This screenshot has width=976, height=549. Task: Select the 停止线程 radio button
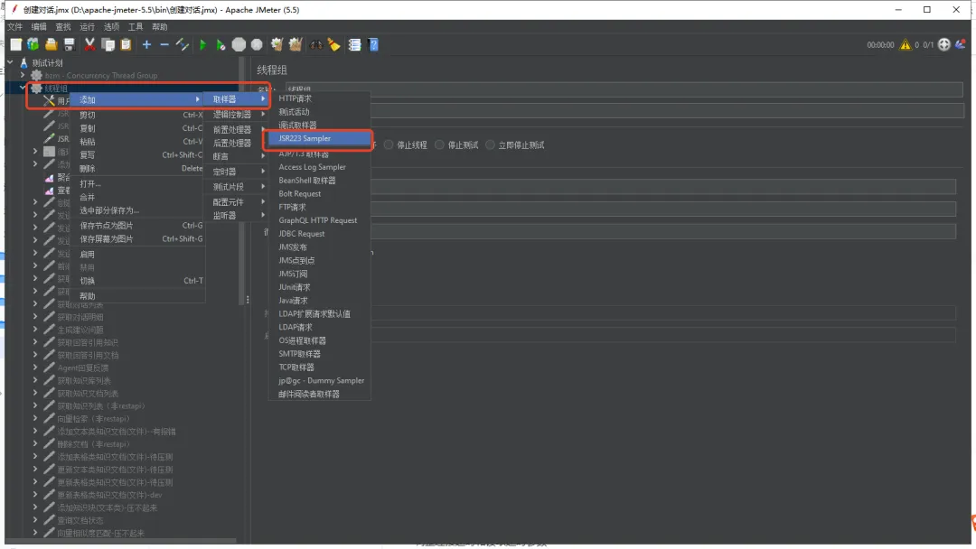(389, 144)
